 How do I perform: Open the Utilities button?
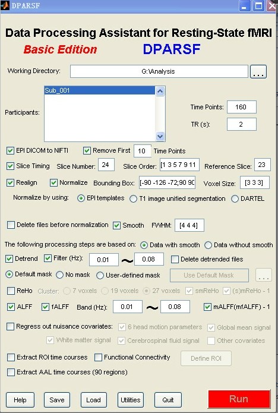coord(131,400)
